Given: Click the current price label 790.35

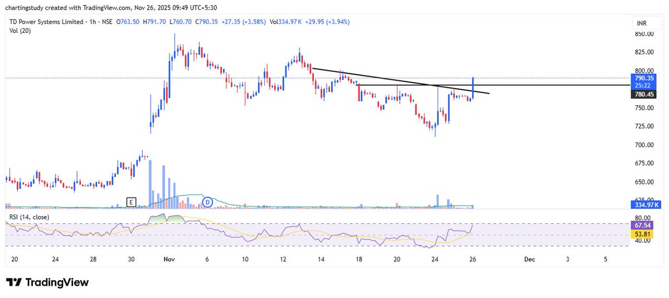Looking at the screenshot, I should click(644, 79).
